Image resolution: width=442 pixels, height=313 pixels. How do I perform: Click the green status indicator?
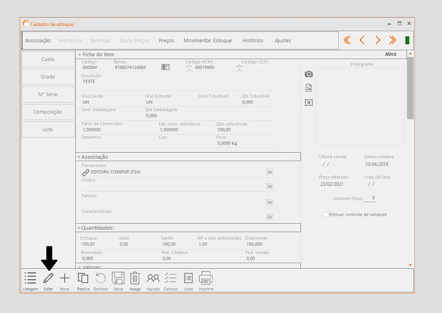click(x=407, y=40)
